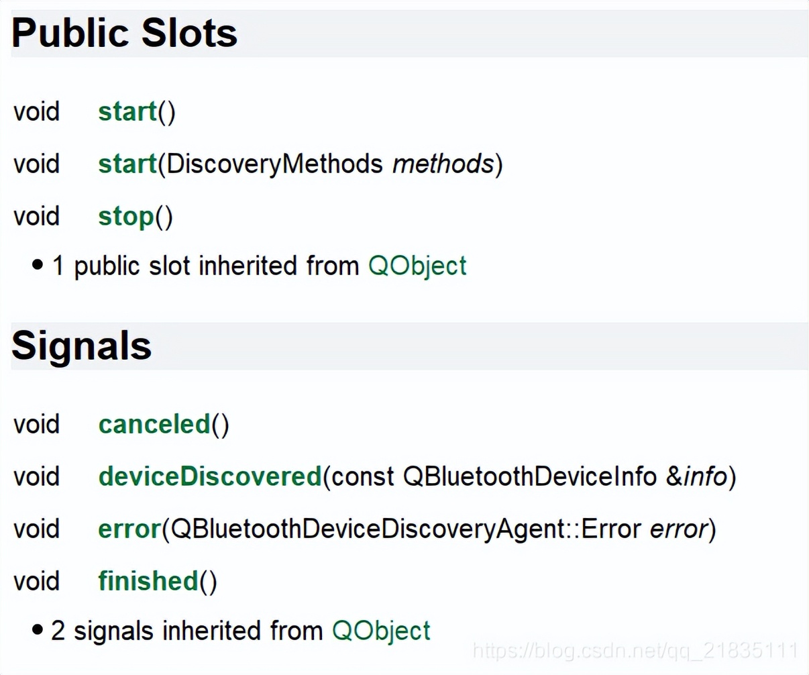Click the italic methods parameter name
This screenshot has height=675, width=809.
tap(443, 164)
